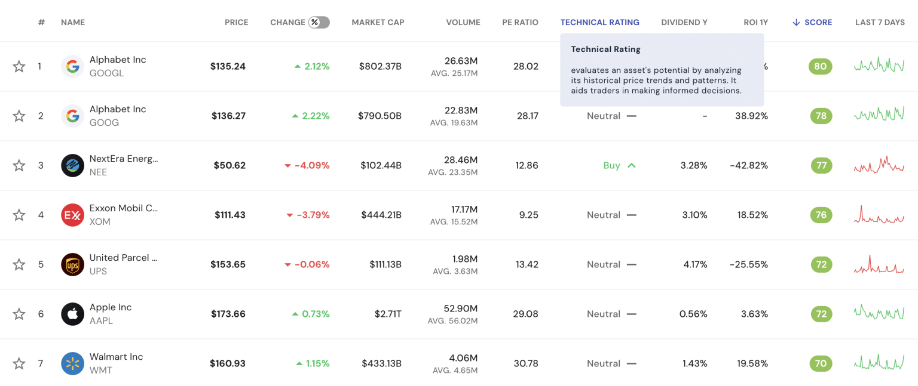Click the sort arrow next to SCORE
This screenshot has height=386, width=918.
click(x=795, y=22)
